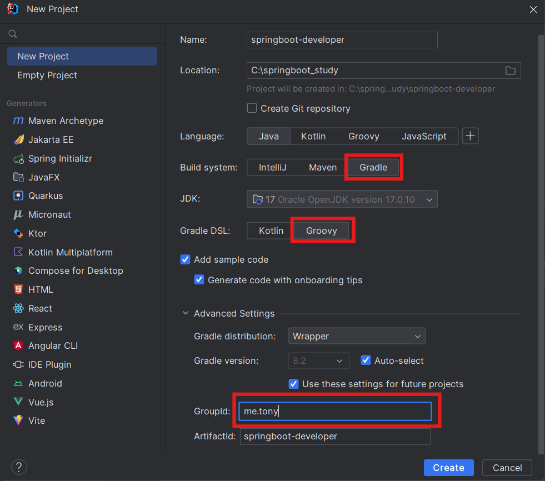Click the Create button

pos(449,468)
